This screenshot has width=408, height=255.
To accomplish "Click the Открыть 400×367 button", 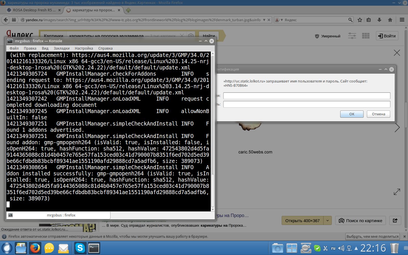I will (x=302, y=220).
